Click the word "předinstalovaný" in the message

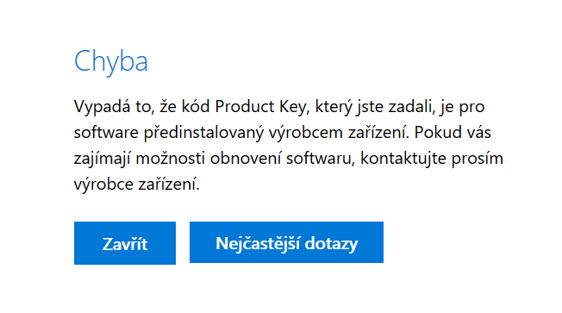pos(203,133)
